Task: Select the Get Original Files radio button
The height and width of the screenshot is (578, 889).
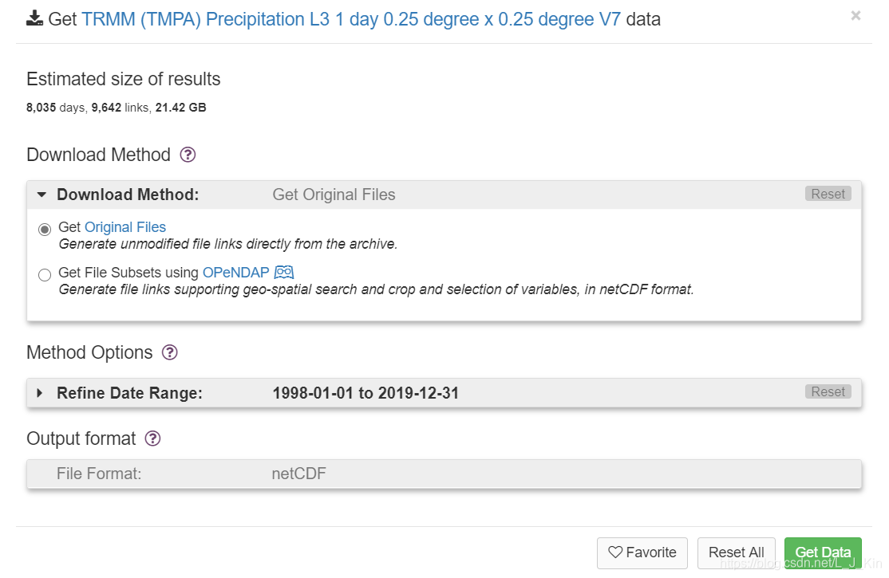Action: (x=45, y=230)
